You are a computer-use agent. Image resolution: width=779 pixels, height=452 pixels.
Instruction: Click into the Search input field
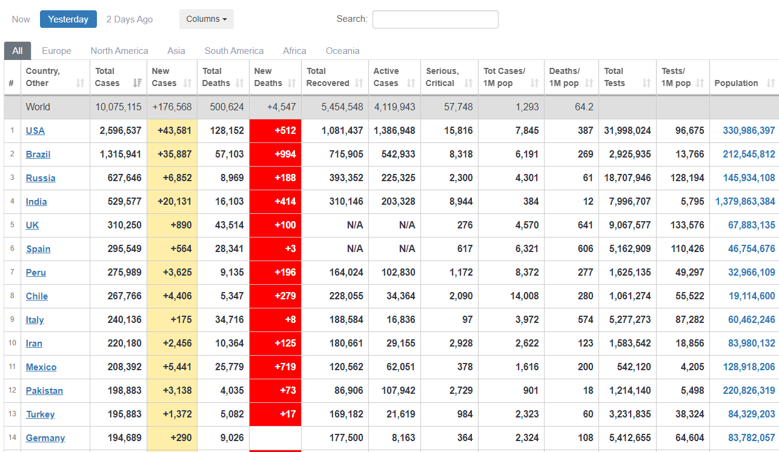coord(436,19)
